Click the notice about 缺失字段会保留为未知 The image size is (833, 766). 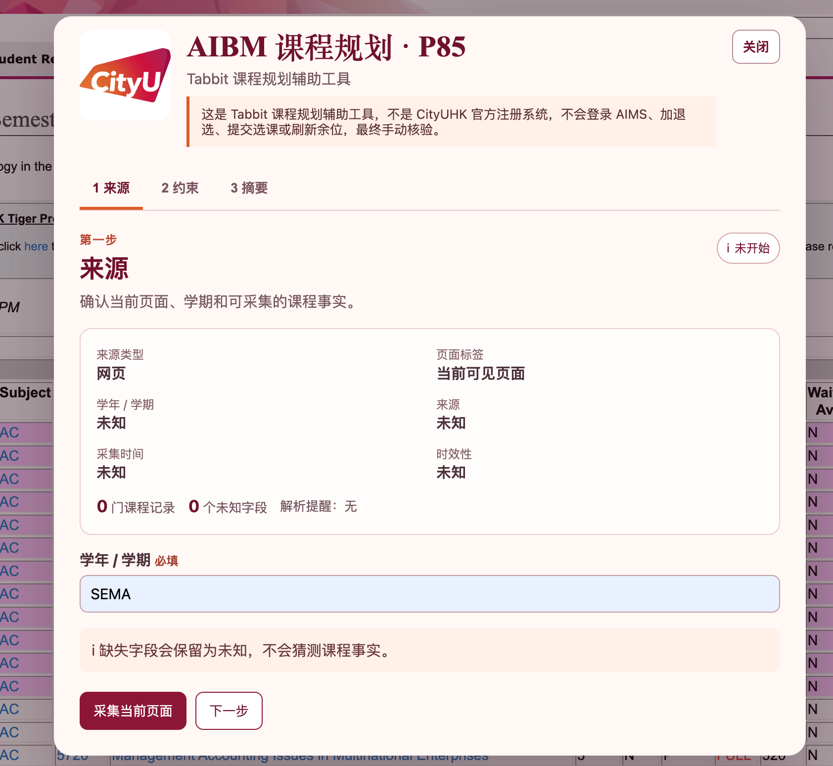[x=429, y=650]
